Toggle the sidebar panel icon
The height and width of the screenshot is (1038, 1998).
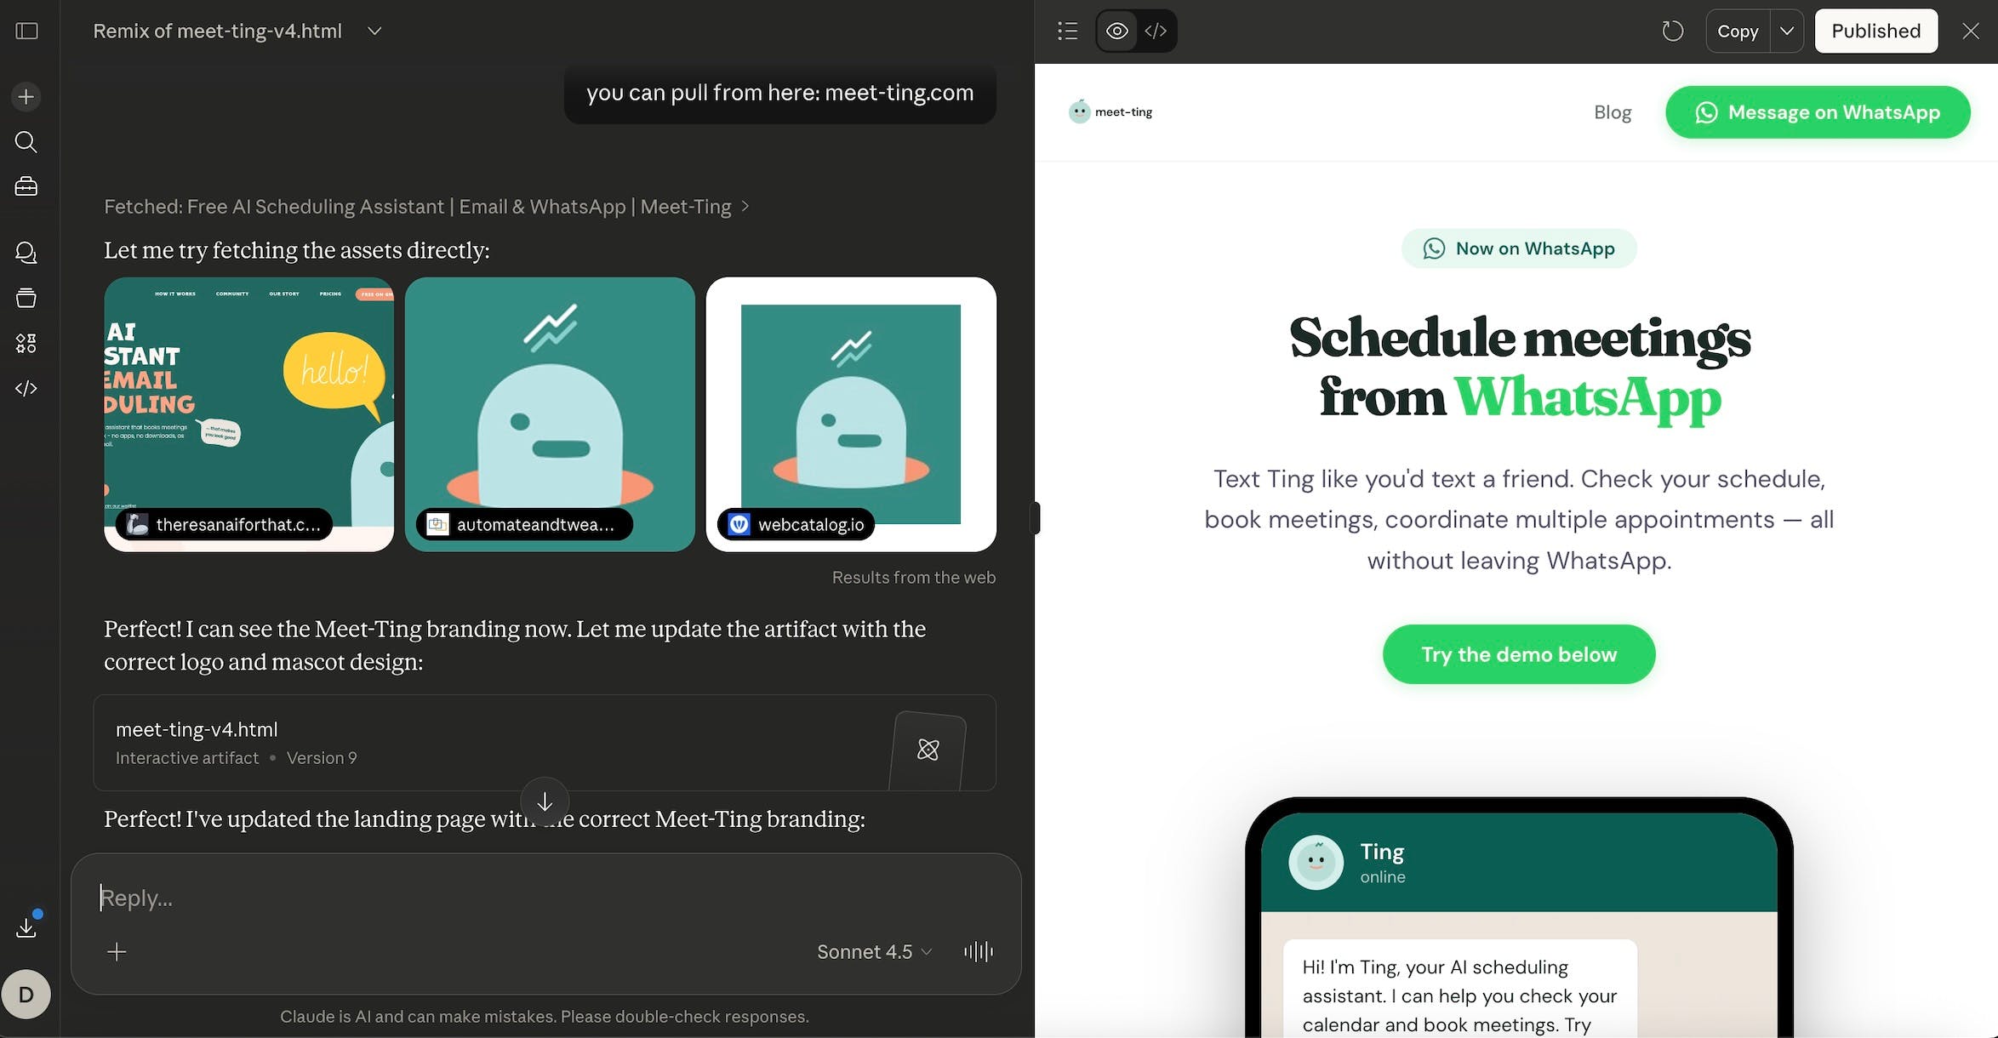(x=27, y=31)
